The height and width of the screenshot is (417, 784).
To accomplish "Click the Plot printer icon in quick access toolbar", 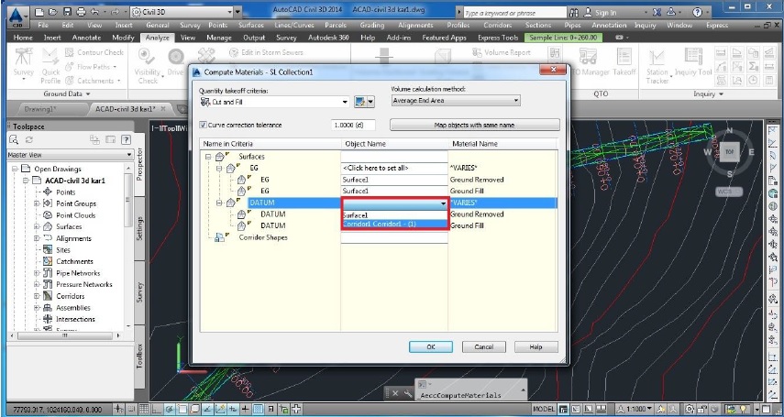I will click(81, 12).
